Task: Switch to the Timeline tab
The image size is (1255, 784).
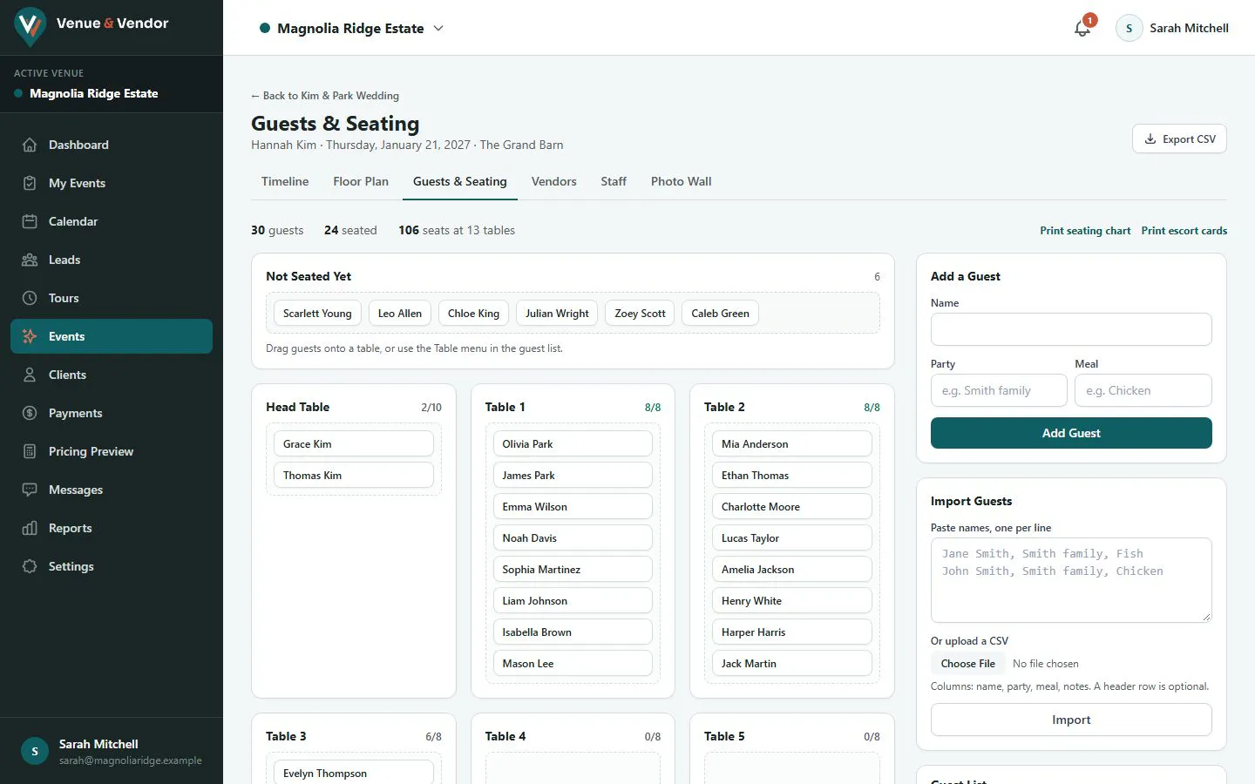Action: [285, 181]
